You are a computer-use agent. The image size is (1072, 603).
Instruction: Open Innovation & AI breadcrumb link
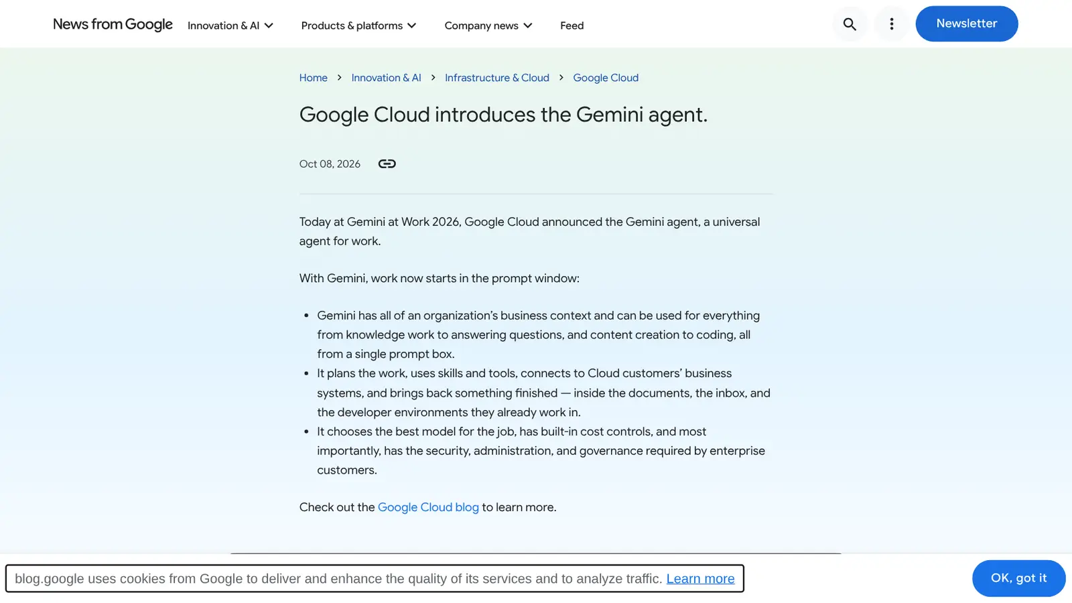(x=386, y=78)
